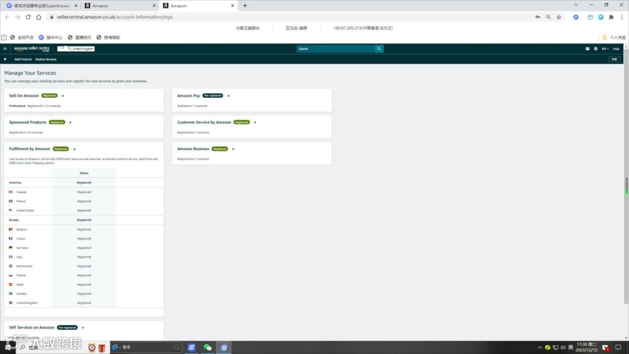Open the Chrome three-dot menu

click(622, 17)
